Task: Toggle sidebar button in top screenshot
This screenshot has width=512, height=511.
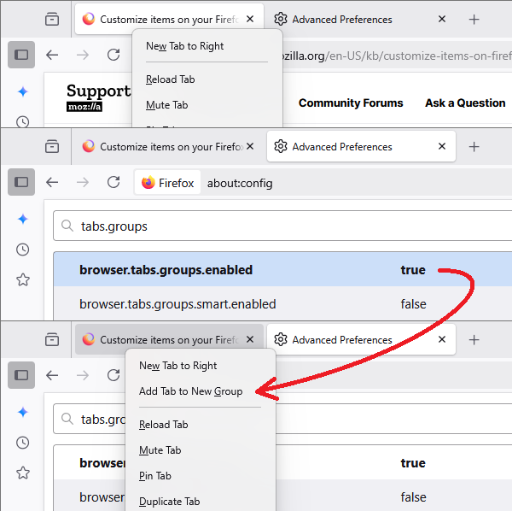Action: [21, 55]
